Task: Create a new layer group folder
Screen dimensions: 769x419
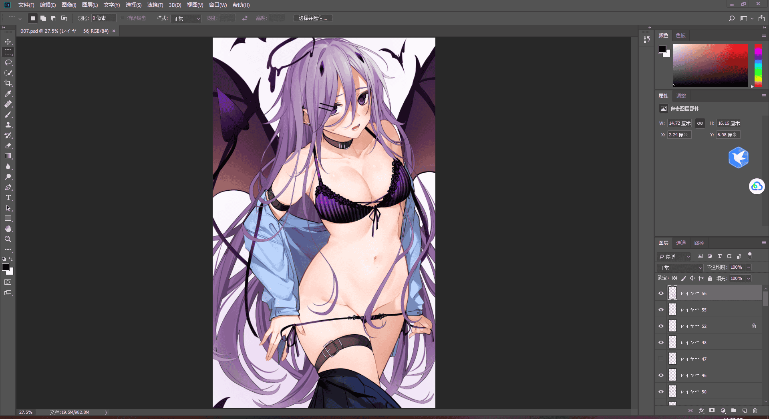Action: tap(733, 411)
